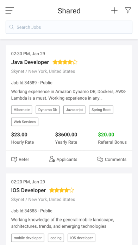
Task: Click the $3600.00 Yearly Rate value
Action: click(66, 134)
